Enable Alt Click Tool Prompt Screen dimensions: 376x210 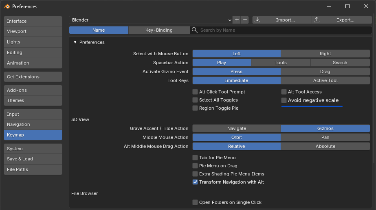[x=195, y=92]
